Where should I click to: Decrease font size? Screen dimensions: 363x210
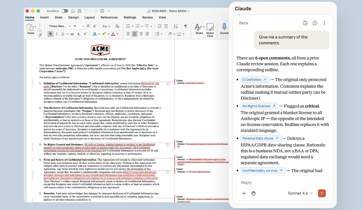95,26
